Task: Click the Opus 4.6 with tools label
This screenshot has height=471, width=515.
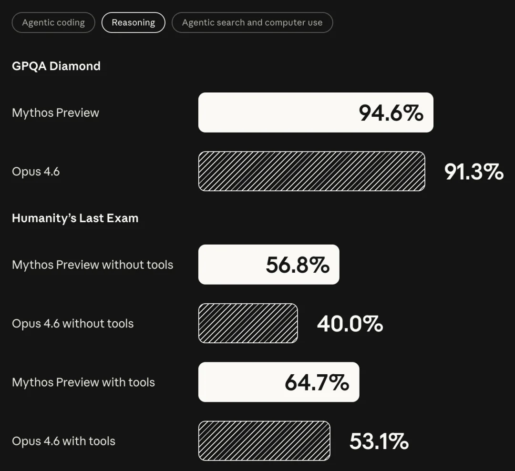Action: (63, 441)
